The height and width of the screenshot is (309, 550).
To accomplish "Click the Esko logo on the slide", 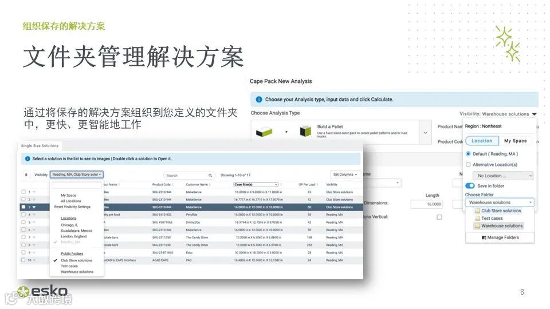I will (42, 291).
